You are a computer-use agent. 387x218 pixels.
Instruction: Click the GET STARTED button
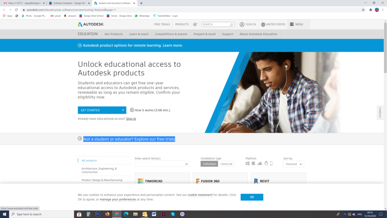[102, 110]
